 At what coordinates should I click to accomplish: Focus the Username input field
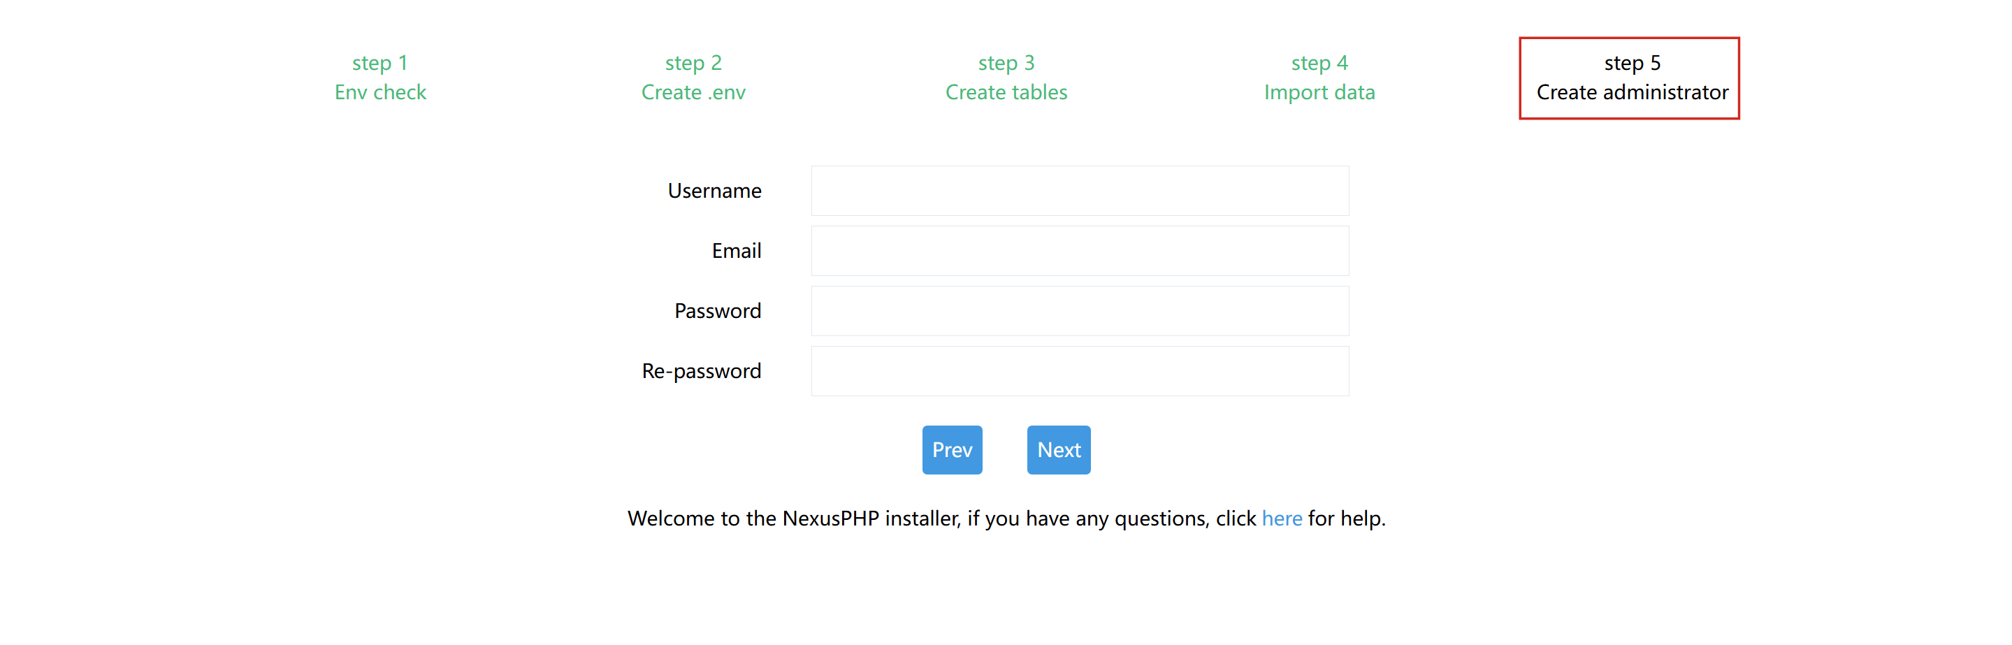[1080, 191]
